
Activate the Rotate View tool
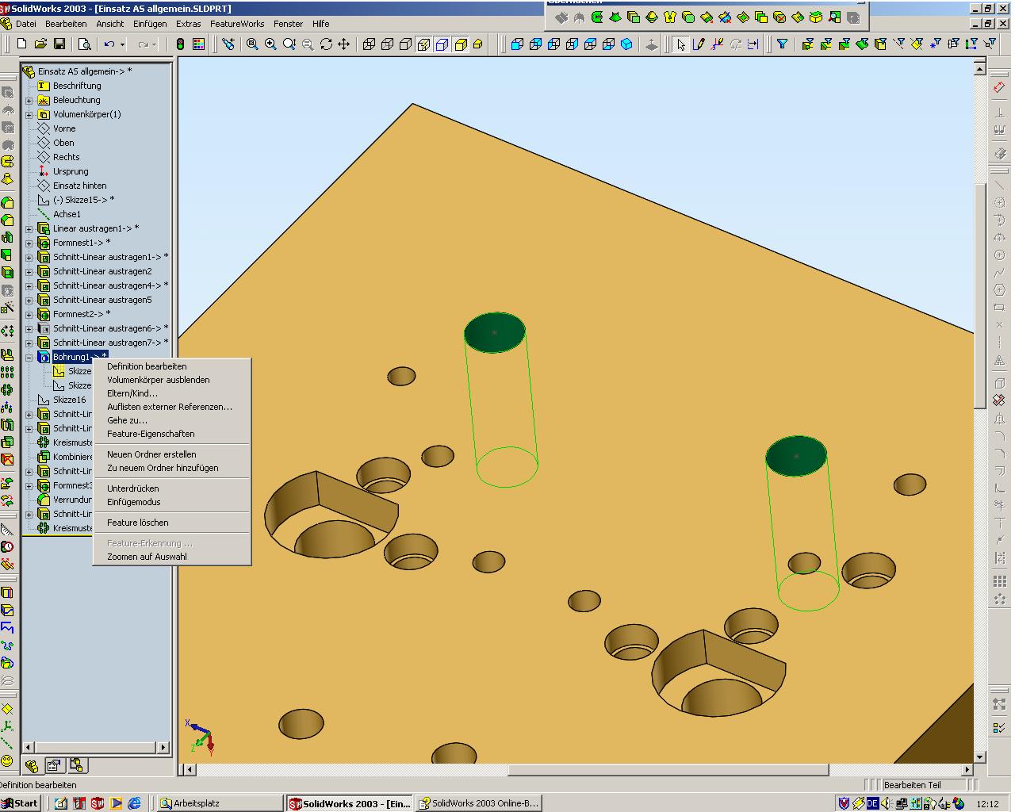click(326, 44)
